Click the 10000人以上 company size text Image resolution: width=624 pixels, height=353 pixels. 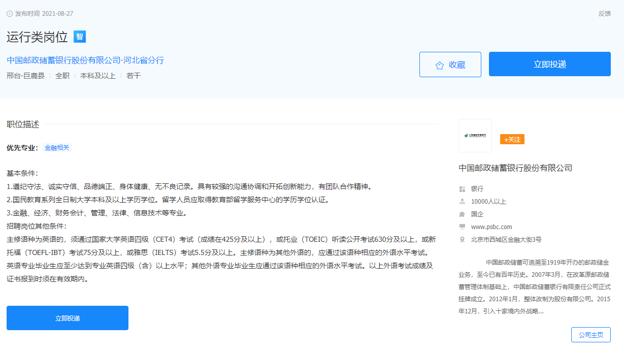tap(488, 202)
